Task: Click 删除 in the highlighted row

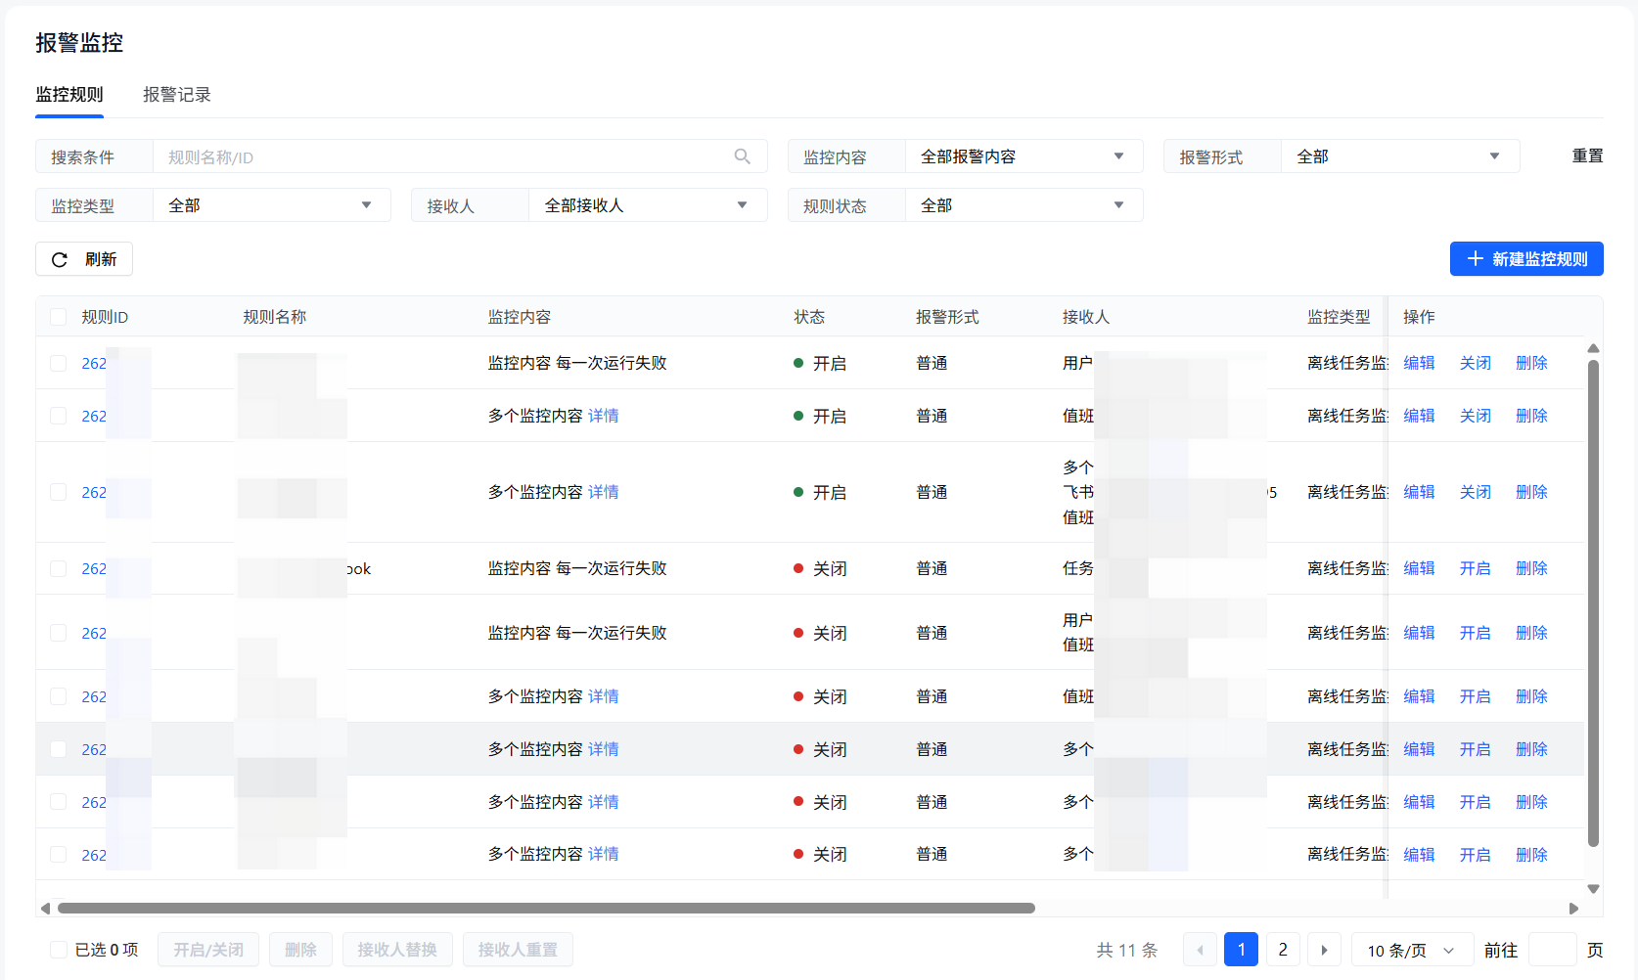Action: (1531, 749)
